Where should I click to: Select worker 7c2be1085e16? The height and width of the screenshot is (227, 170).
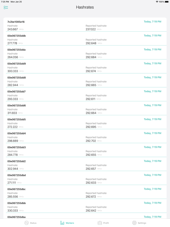point(85,25)
